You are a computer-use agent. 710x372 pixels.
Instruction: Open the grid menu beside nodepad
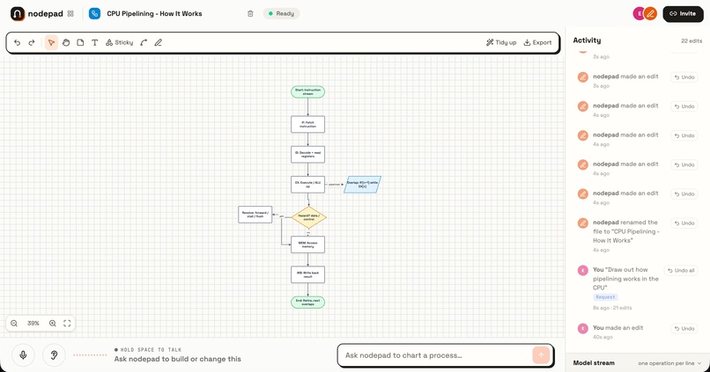click(70, 13)
